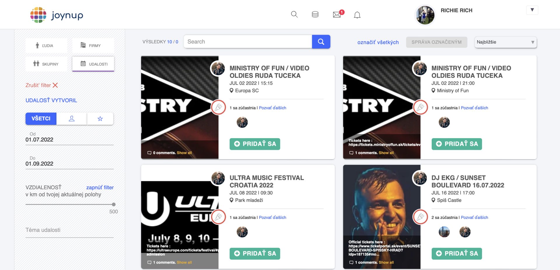Expand the Richie Rich profile menu arrow
The image size is (560, 270).
[x=532, y=10]
